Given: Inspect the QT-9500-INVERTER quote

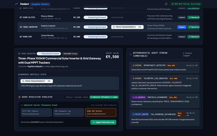Looking at the screenshot, I should coord(182,27).
